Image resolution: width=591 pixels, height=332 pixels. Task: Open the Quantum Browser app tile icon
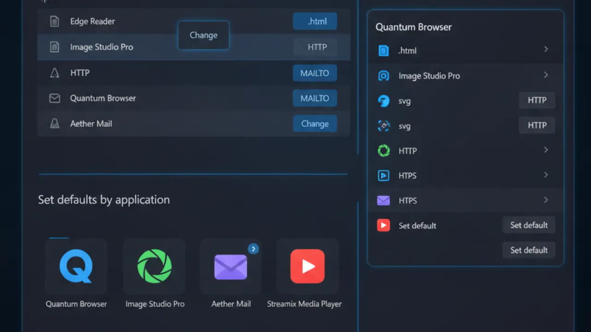76,266
